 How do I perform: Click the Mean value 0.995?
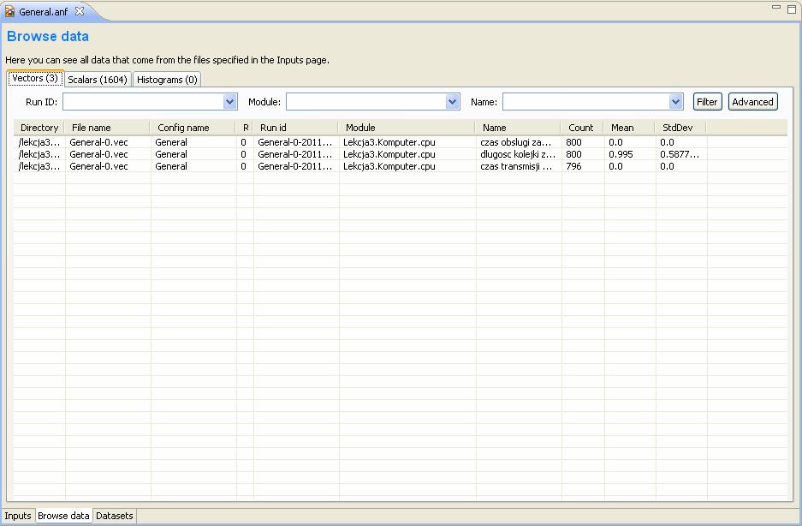(621, 154)
